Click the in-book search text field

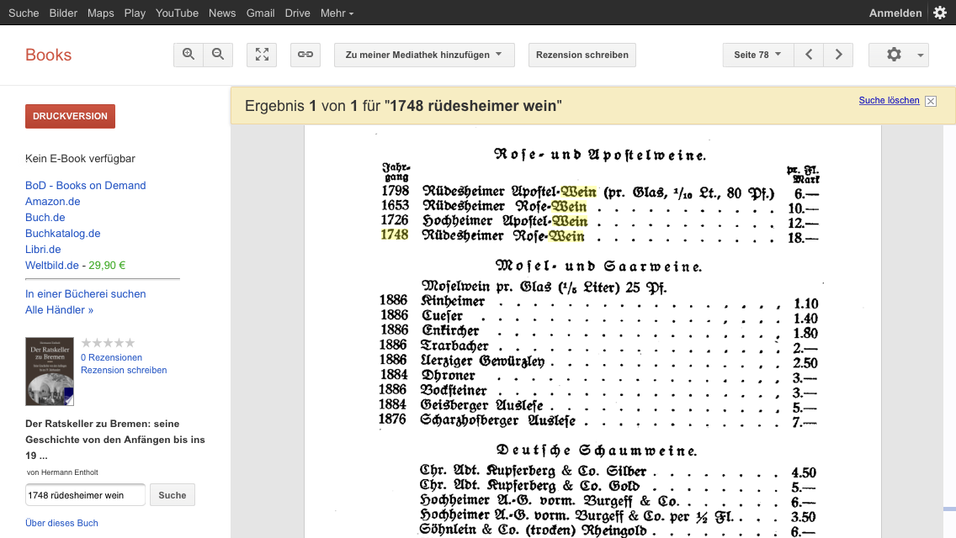(85, 495)
